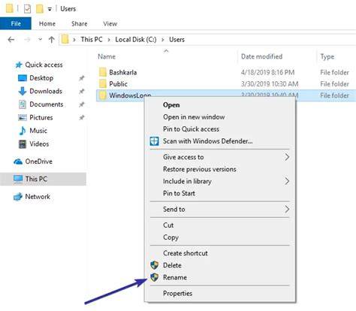The image size is (356, 311).
Task: Click the Public folder icon
Action: click(103, 83)
